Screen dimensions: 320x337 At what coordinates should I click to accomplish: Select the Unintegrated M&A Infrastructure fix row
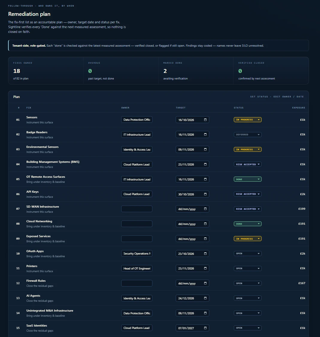pos(158,313)
